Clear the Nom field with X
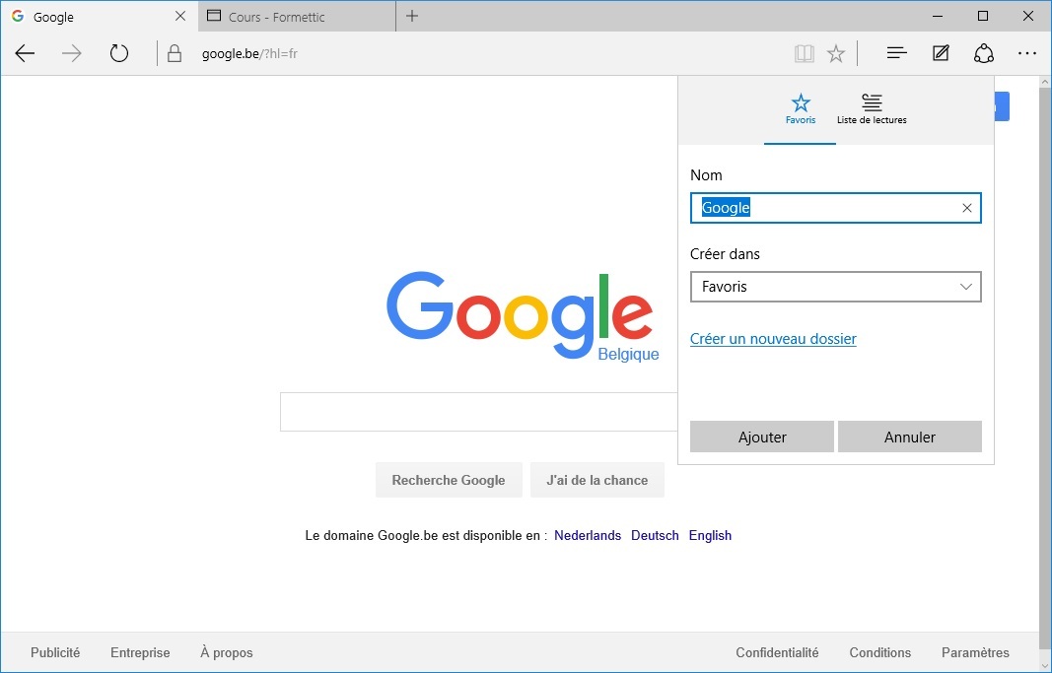The image size is (1052, 673). click(x=967, y=208)
